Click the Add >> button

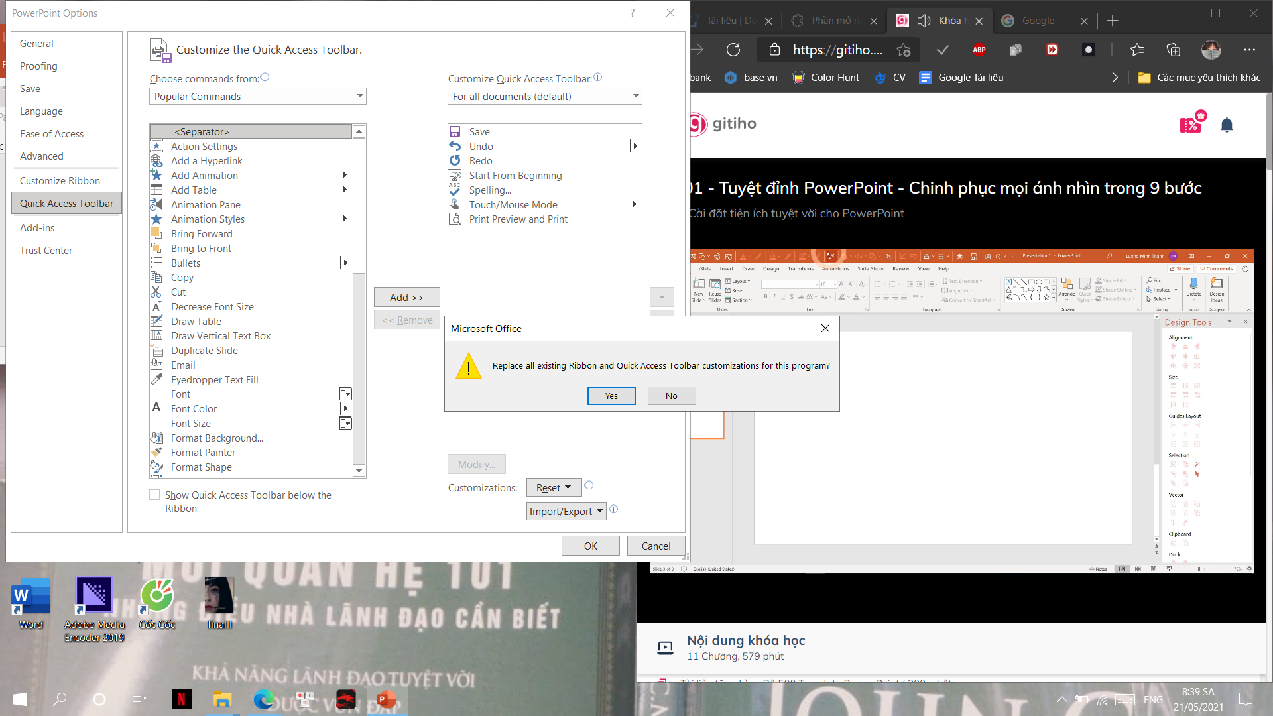pos(406,297)
